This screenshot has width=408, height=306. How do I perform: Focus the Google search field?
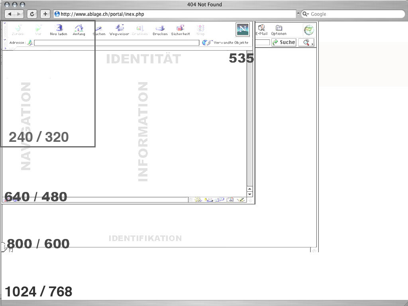[355, 14]
